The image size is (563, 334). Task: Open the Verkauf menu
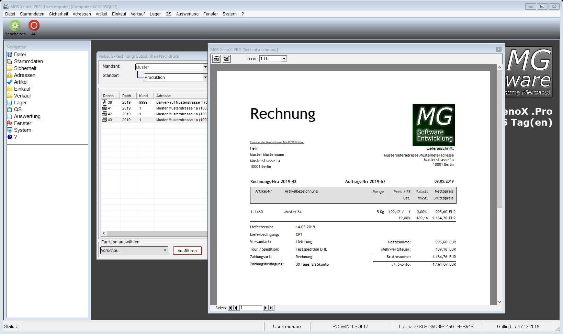coord(138,14)
